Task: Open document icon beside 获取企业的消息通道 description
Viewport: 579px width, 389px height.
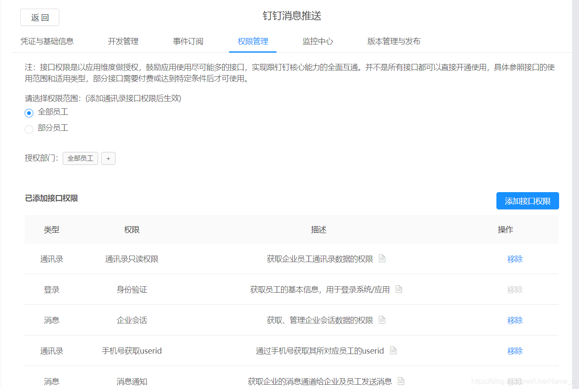Action: [401, 381]
